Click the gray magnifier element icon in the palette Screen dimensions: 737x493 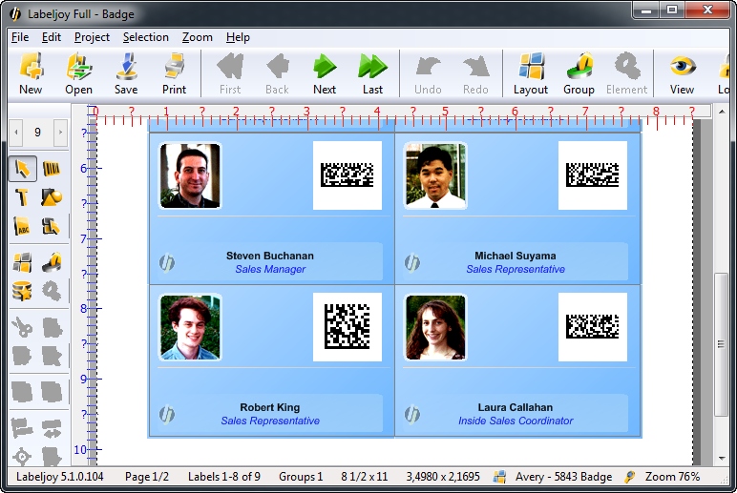(x=52, y=291)
